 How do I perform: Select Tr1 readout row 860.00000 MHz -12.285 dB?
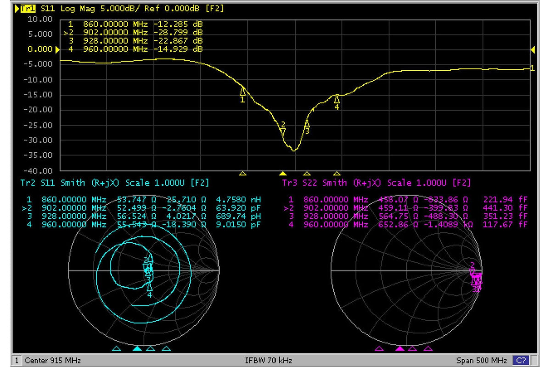[x=135, y=23]
